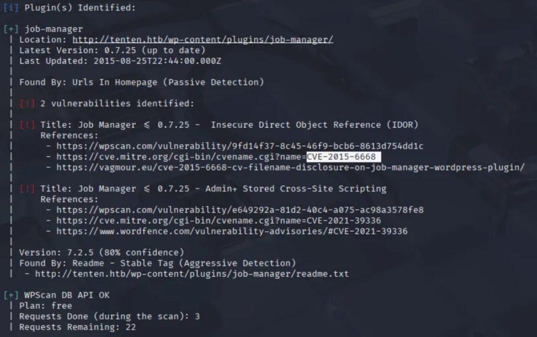Screen dimensions: 537x337
Task: Open the vagmour.eu filename disclosure link
Action: pos(291,167)
